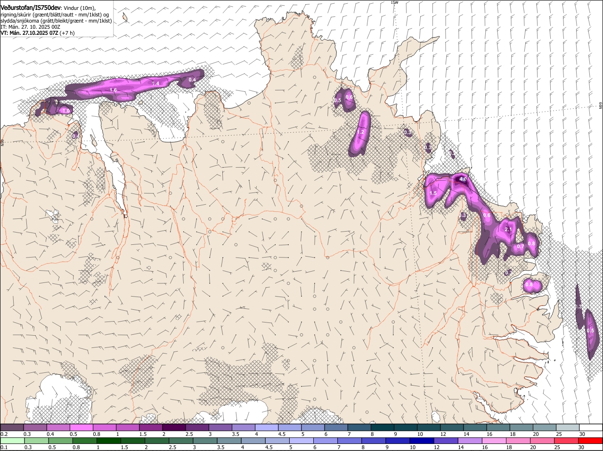
Task: Select the bright pink 0.5 swatch, purple-teal legend
Action: (81, 427)
